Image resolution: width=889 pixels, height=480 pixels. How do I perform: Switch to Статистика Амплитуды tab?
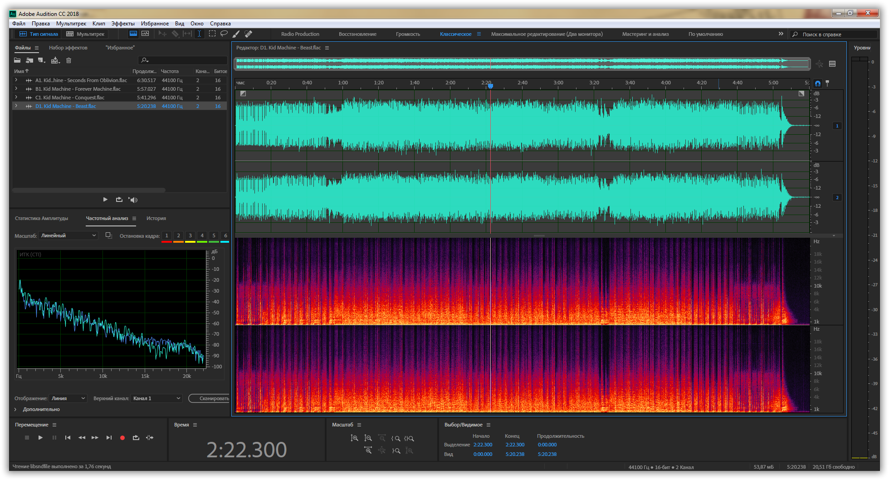point(41,218)
